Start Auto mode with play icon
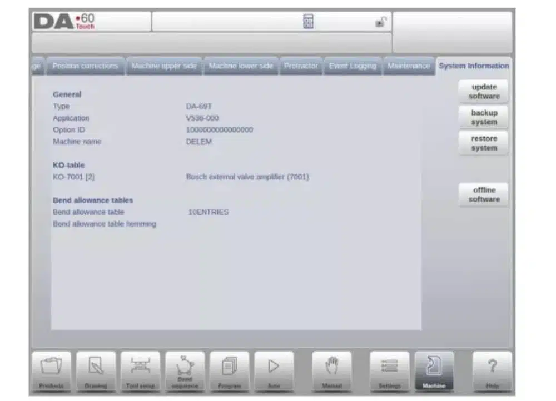Viewport: 556px width, 401px height. pyautogui.click(x=274, y=372)
